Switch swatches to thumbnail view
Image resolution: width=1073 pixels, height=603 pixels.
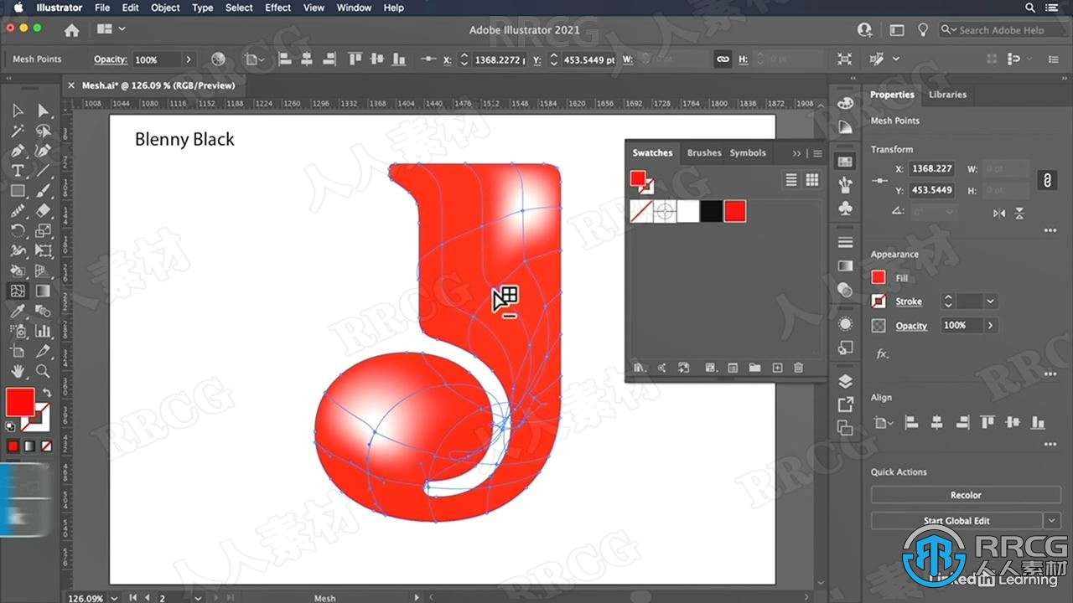811,179
